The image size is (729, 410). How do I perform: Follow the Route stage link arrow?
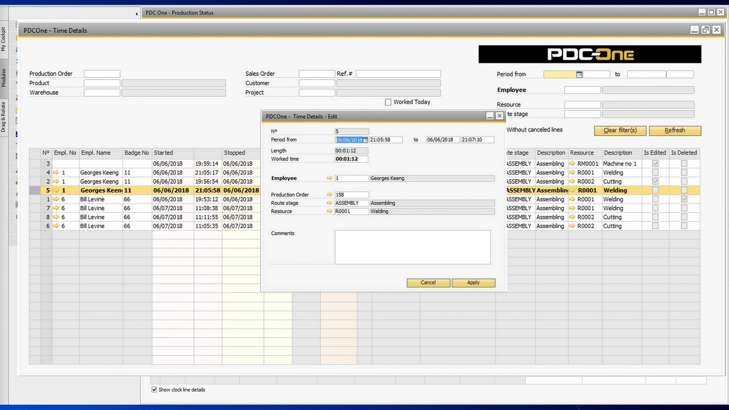pyautogui.click(x=330, y=203)
